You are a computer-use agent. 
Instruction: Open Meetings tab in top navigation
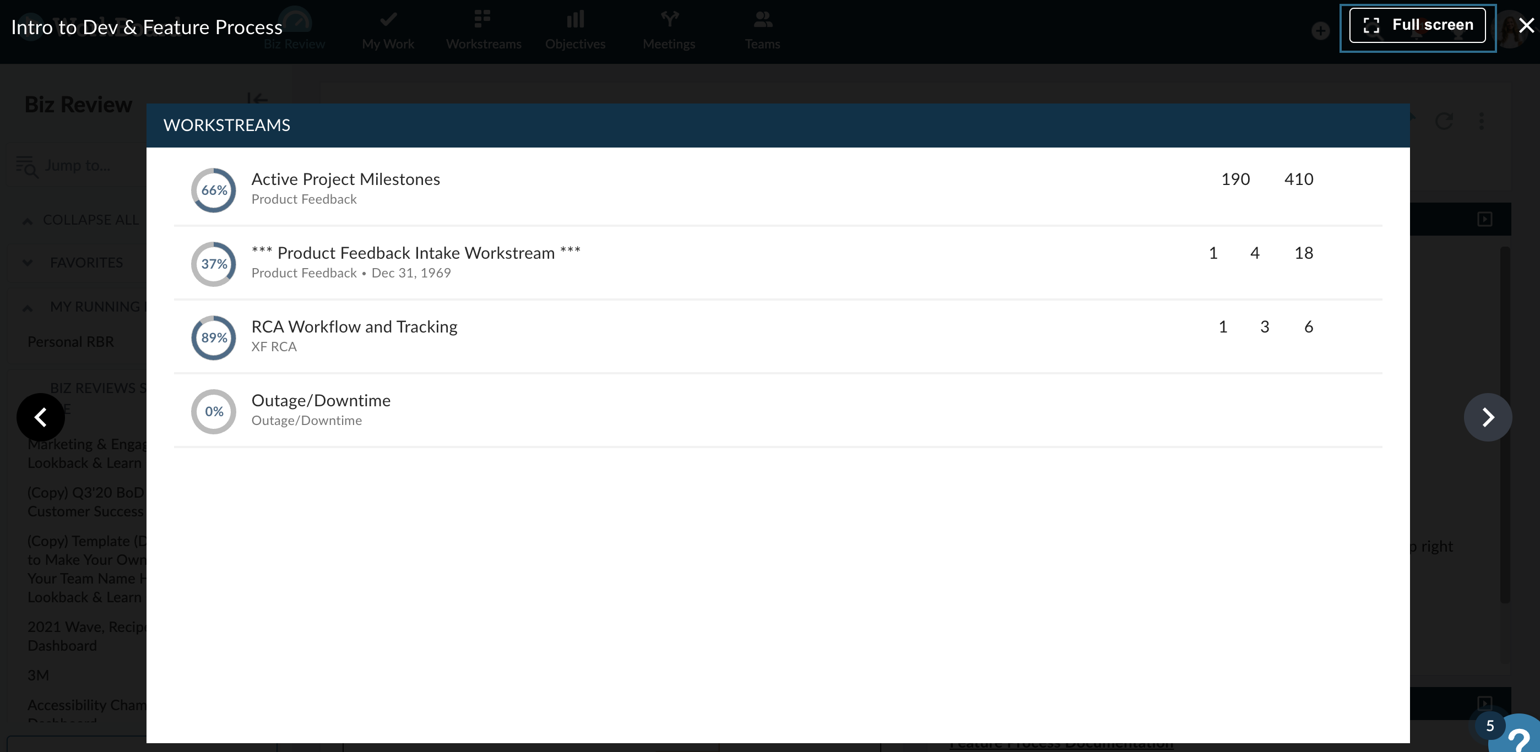coord(669,30)
